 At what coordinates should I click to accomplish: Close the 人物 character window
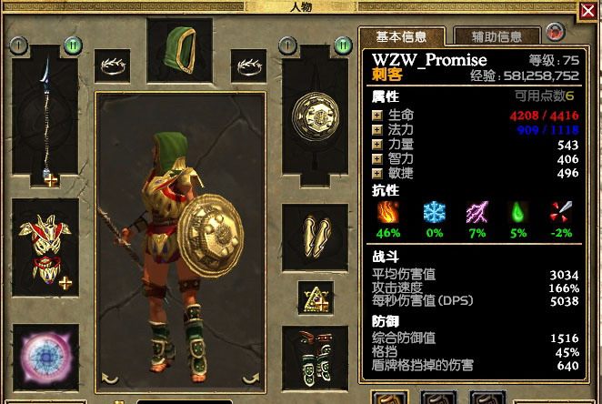click(587, 11)
